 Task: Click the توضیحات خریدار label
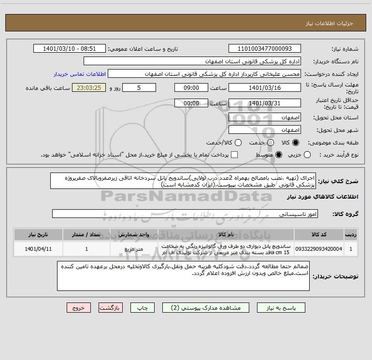(x=335, y=276)
